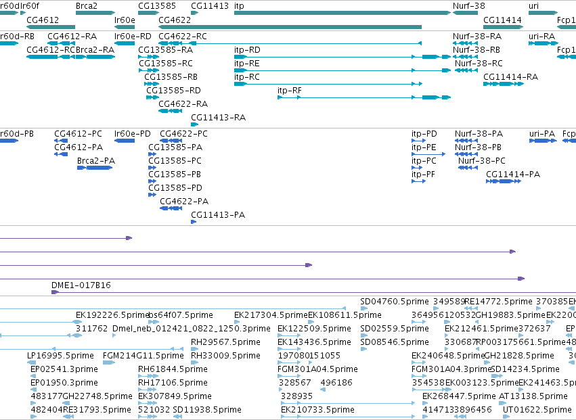Select the EK268447.5prime EST label
The image size is (576, 420).
coord(459,396)
